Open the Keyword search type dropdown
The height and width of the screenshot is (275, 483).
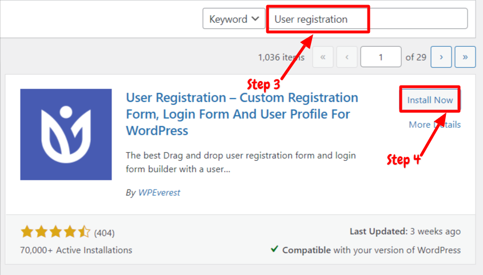(234, 19)
